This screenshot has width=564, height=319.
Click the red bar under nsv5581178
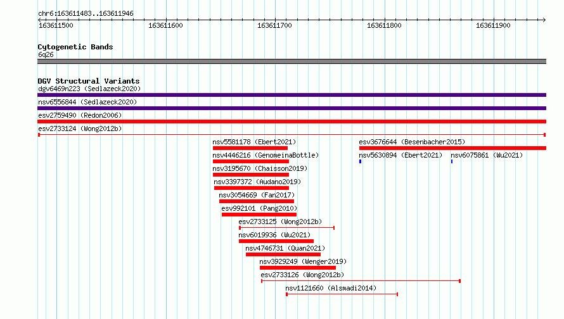250,148
